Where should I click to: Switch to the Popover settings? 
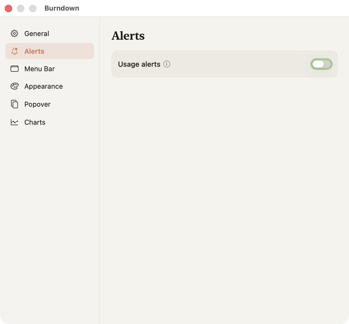tap(50, 104)
